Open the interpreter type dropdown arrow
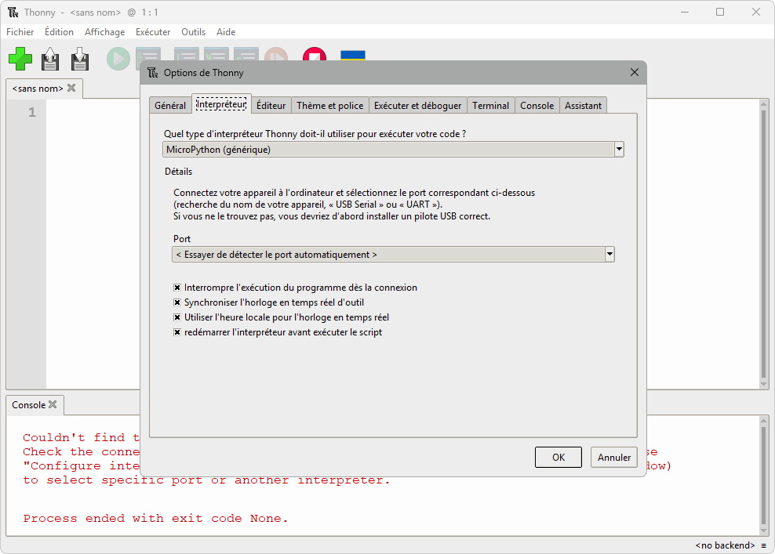Viewport: 775px width, 554px height. (x=619, y=150)
